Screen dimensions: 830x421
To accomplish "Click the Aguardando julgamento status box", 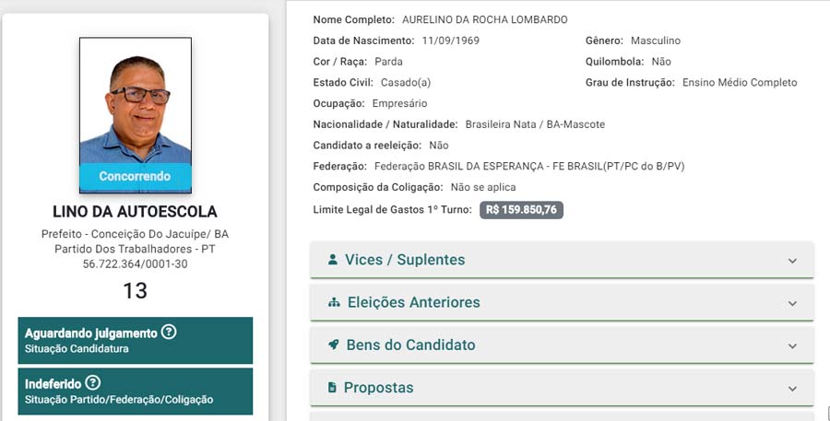I will [x=135, y=340].
